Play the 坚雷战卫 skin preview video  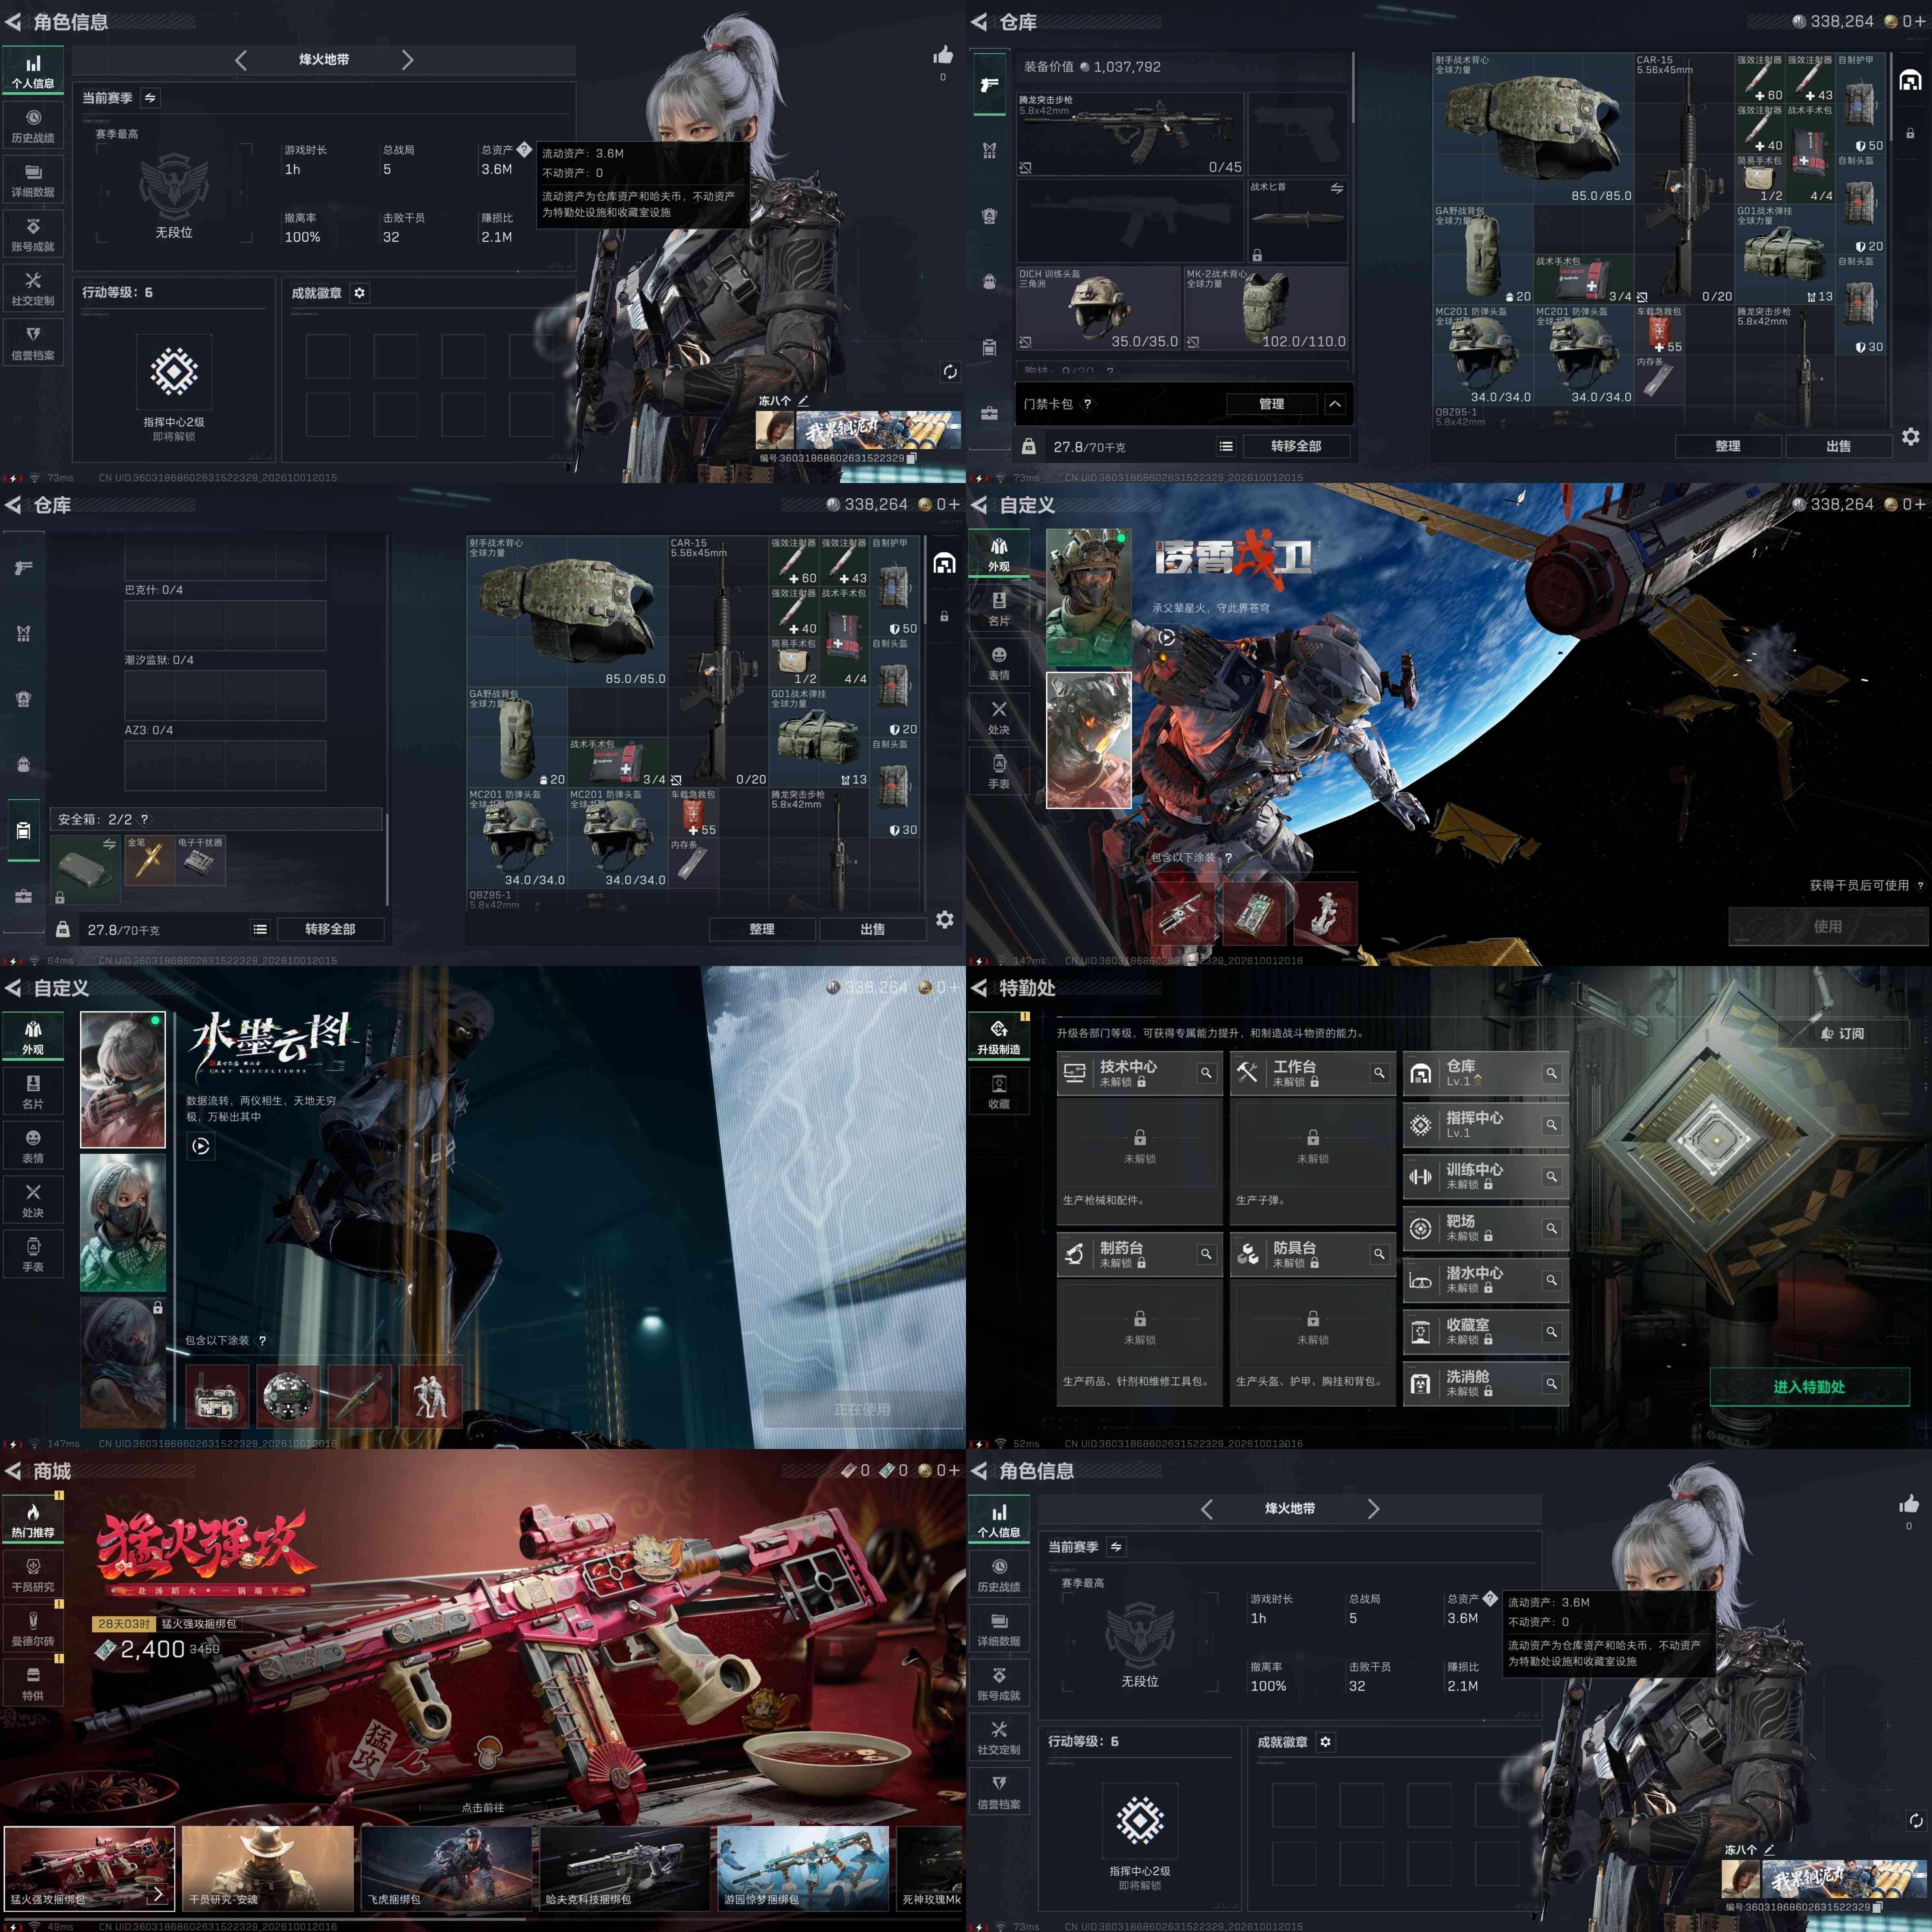[1167, 637]
